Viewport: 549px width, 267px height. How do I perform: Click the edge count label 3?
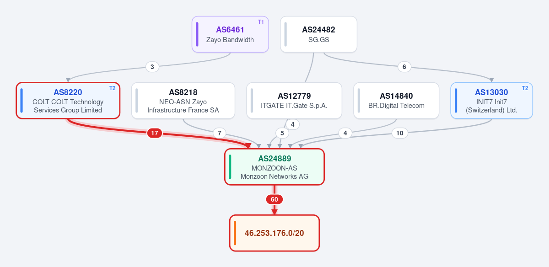(152, 67)
